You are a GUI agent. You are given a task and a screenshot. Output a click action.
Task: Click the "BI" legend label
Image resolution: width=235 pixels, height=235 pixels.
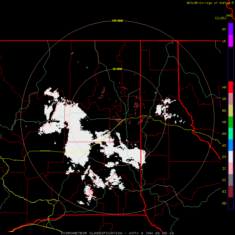pyautogui.click(x=224, y=192)
